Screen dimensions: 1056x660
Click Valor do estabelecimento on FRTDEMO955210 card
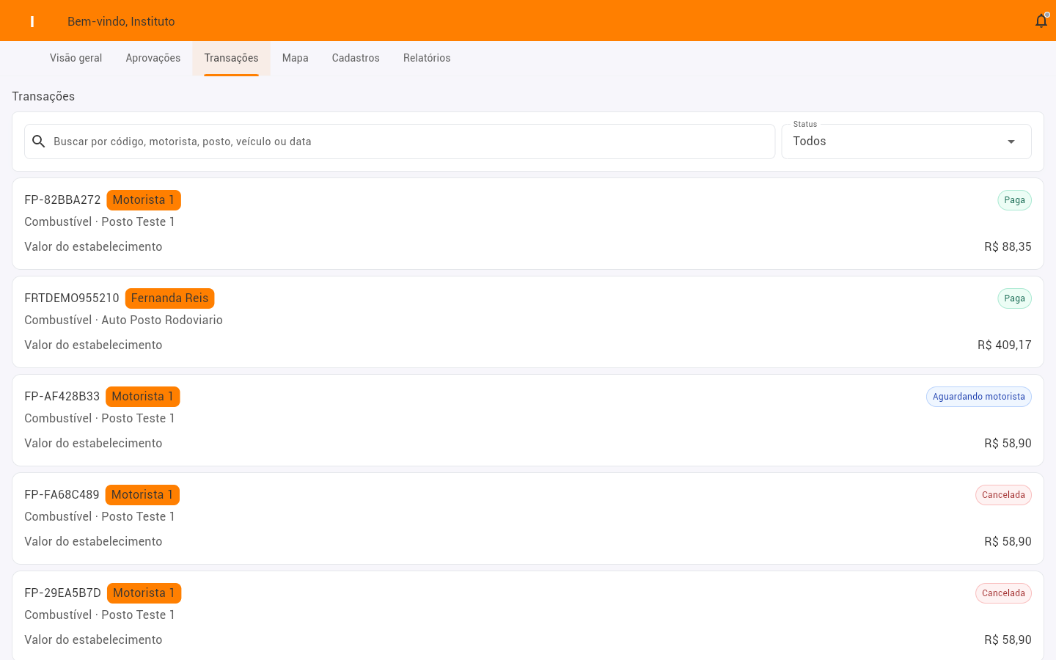pos(93,345)
